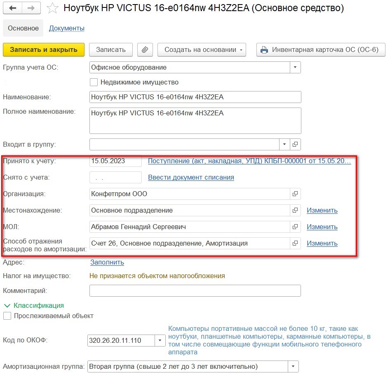This screenshot has width=390, height=377.
Task: Click the Организация field Конфетпром ООО
Action: (x=190, y=194)
